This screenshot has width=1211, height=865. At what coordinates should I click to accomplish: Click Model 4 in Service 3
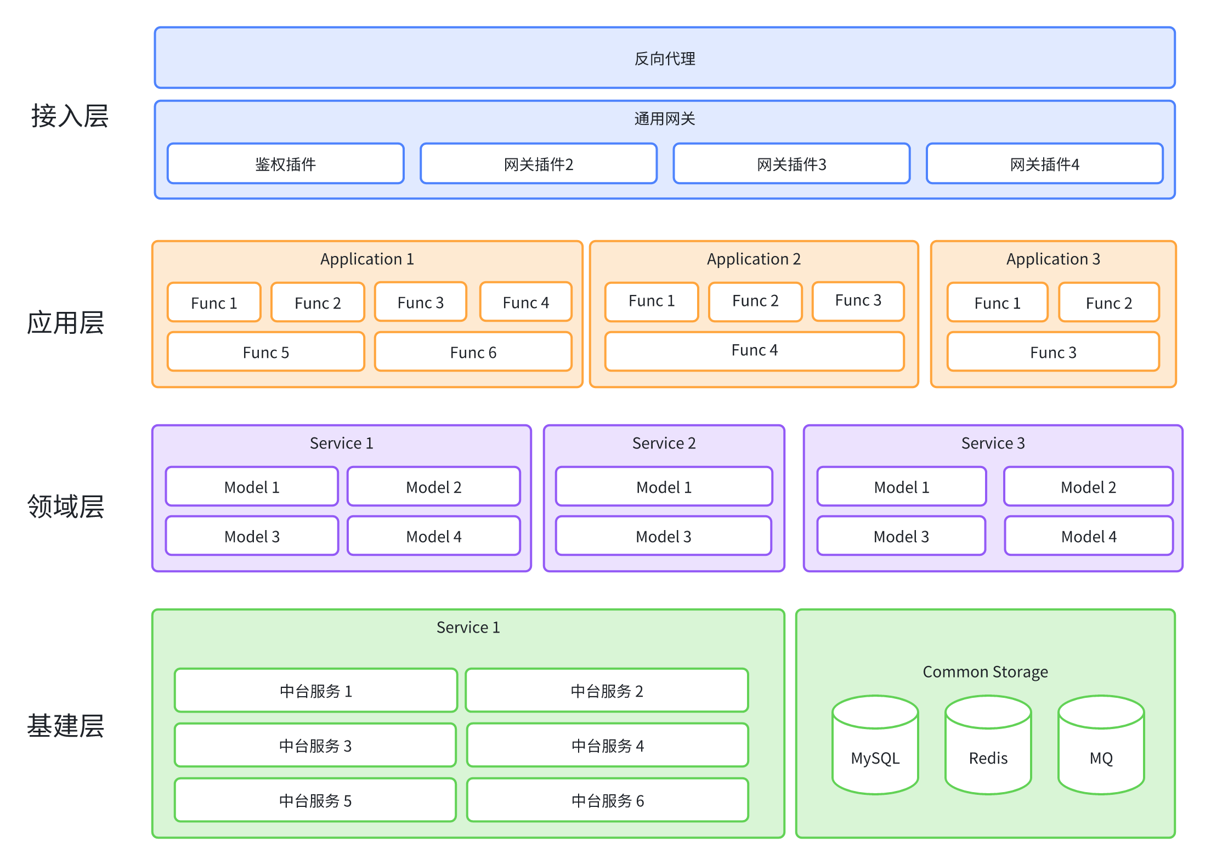(x=1088, y=536)
